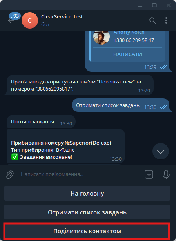Image resolution: width=176 pixels, height=241 pixels.
Task: Click the ClearService_test chat title
Action: coord(62,16)
